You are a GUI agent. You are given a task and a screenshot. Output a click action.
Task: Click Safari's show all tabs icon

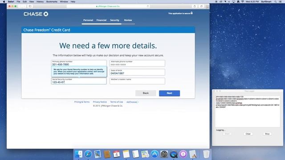click(x=201, y=6)
